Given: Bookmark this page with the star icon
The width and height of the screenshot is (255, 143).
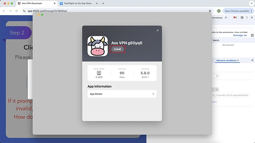Looking at the screenshot, I should [210, 11].
